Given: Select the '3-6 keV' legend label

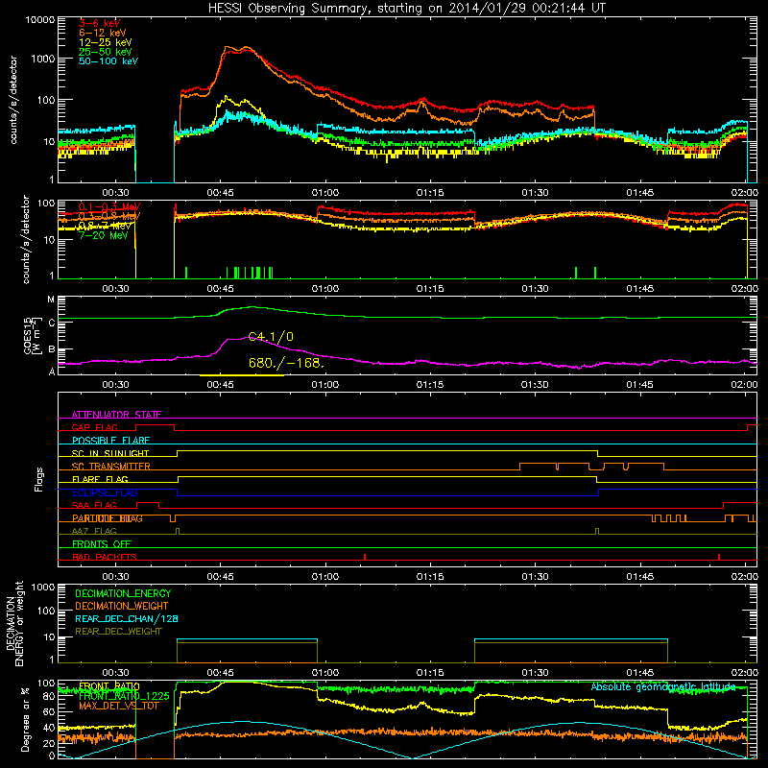Looking at the screenshot, I should pyautogui.click(x=100, y=23).
